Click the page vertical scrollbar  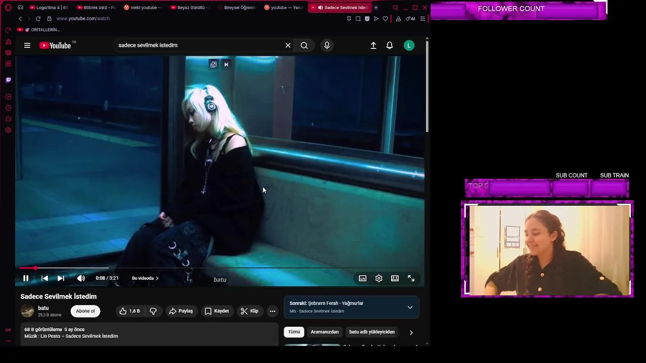[427, 87]
